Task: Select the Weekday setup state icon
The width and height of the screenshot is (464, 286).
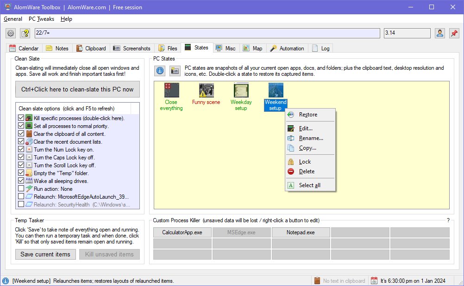Action: coord(241,90)
